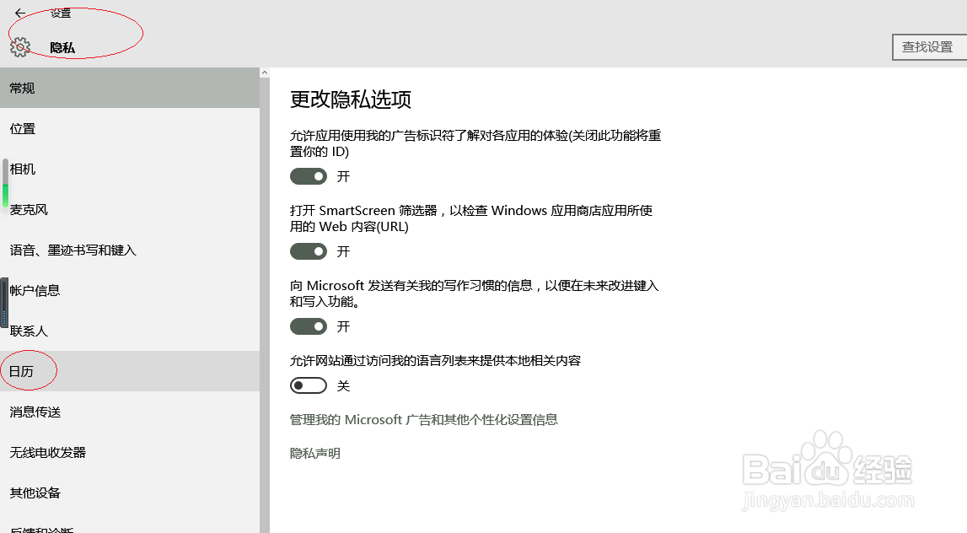
Task: Open the 管理我的 Microsoft 广告 link
Action: point(424,419)
